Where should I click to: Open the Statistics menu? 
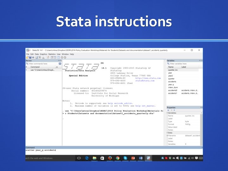(x=52, y=54)
